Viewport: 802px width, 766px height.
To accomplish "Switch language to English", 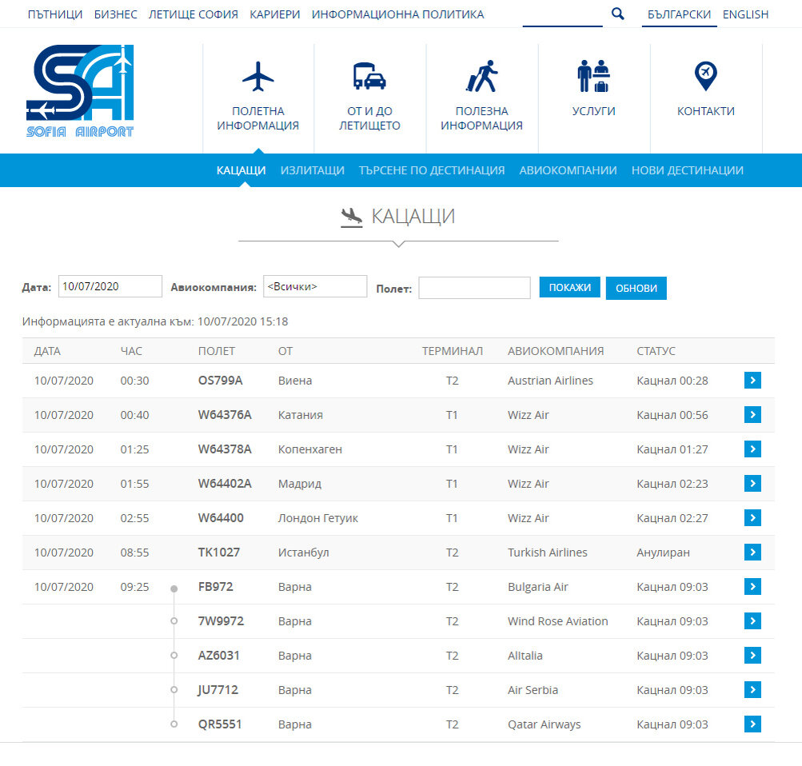I will tap(745, 14).
